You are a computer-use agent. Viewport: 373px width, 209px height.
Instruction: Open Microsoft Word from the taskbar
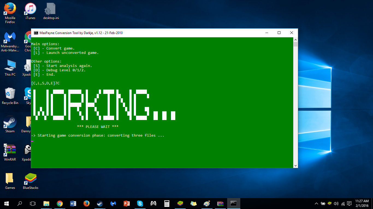point(73,204)
